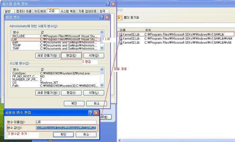Viewport: 235px width, 142px height.
Task: Select the lowercase path user variable row
Action: (55, 43)
